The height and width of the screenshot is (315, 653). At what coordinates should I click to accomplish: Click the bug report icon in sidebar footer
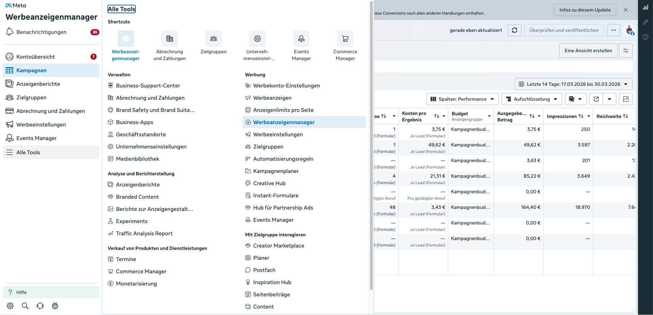(x=55, y=306)
